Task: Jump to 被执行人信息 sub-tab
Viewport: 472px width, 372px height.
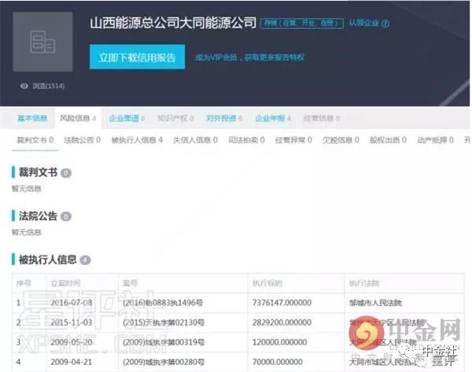Action: pos(137,140)
